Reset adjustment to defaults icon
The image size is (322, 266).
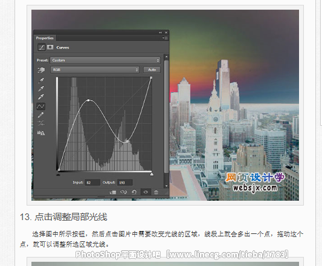click(134, 192)
